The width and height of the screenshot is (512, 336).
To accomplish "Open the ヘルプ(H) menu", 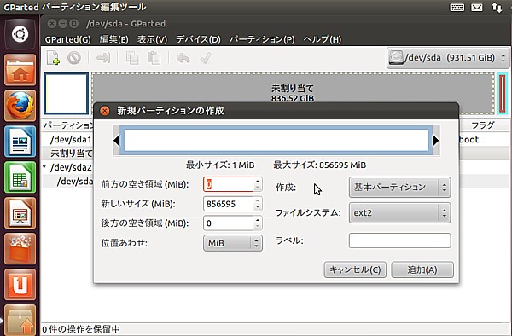I will tap(323, 39).
